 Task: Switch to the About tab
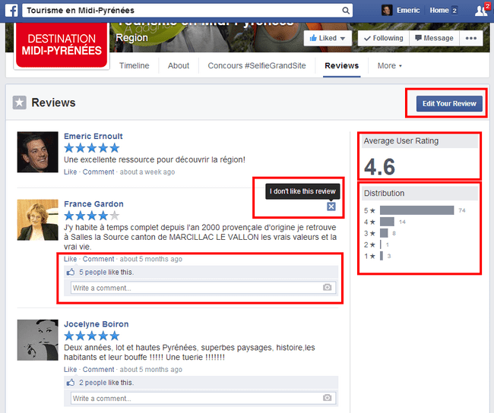(179, 65)
